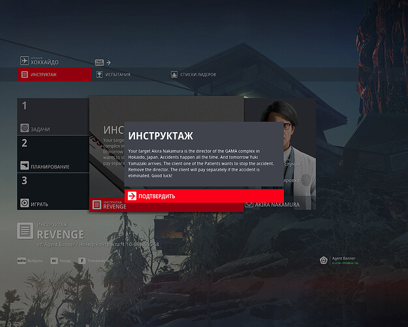The height and width of the screenshot is (327, 408).
Task: Click the large document icon beside REVENGE title
Action: pyautogui.click(x=25, y=231)
